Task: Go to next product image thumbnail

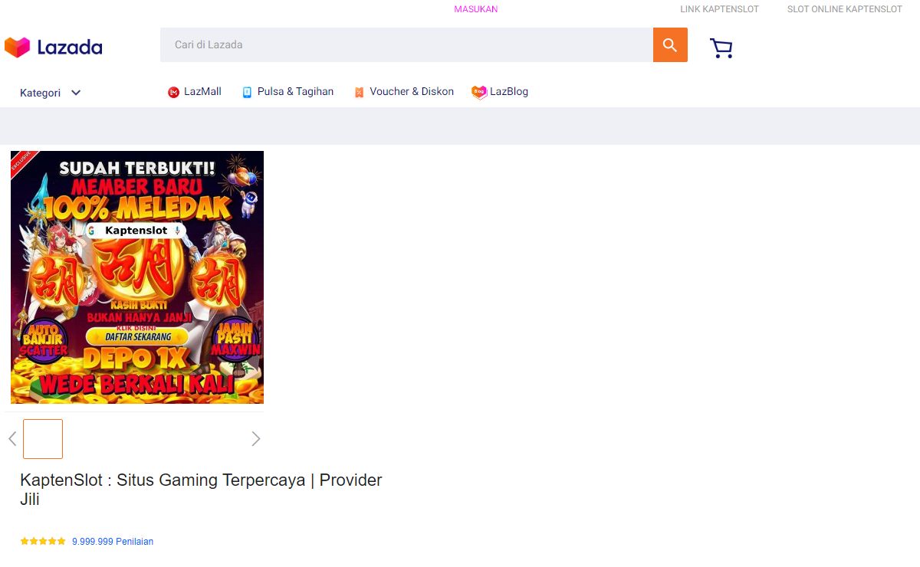Action: click(x=256, y=439)
